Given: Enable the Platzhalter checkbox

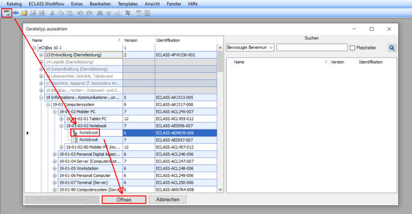Looking at the screenshot, I should point(352,48).
